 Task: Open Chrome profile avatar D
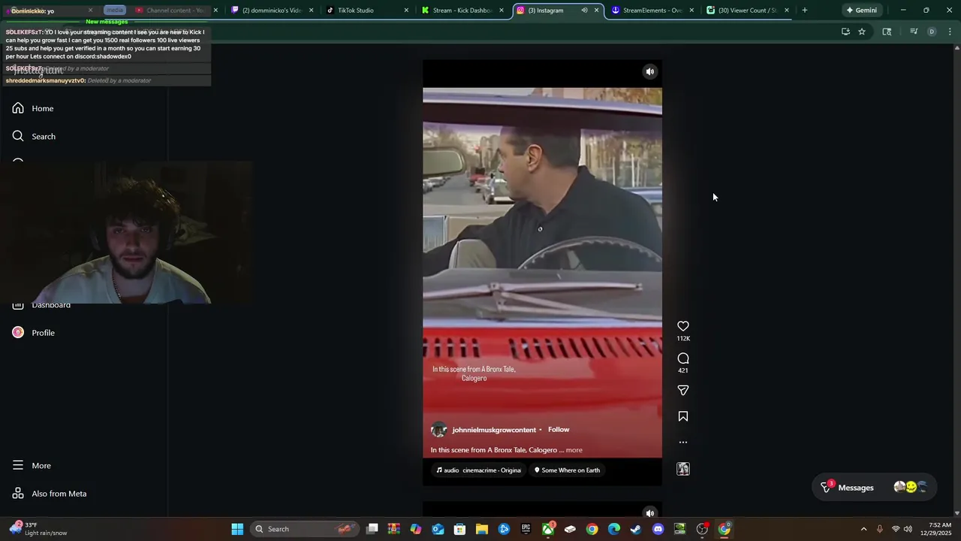(932, 32)
